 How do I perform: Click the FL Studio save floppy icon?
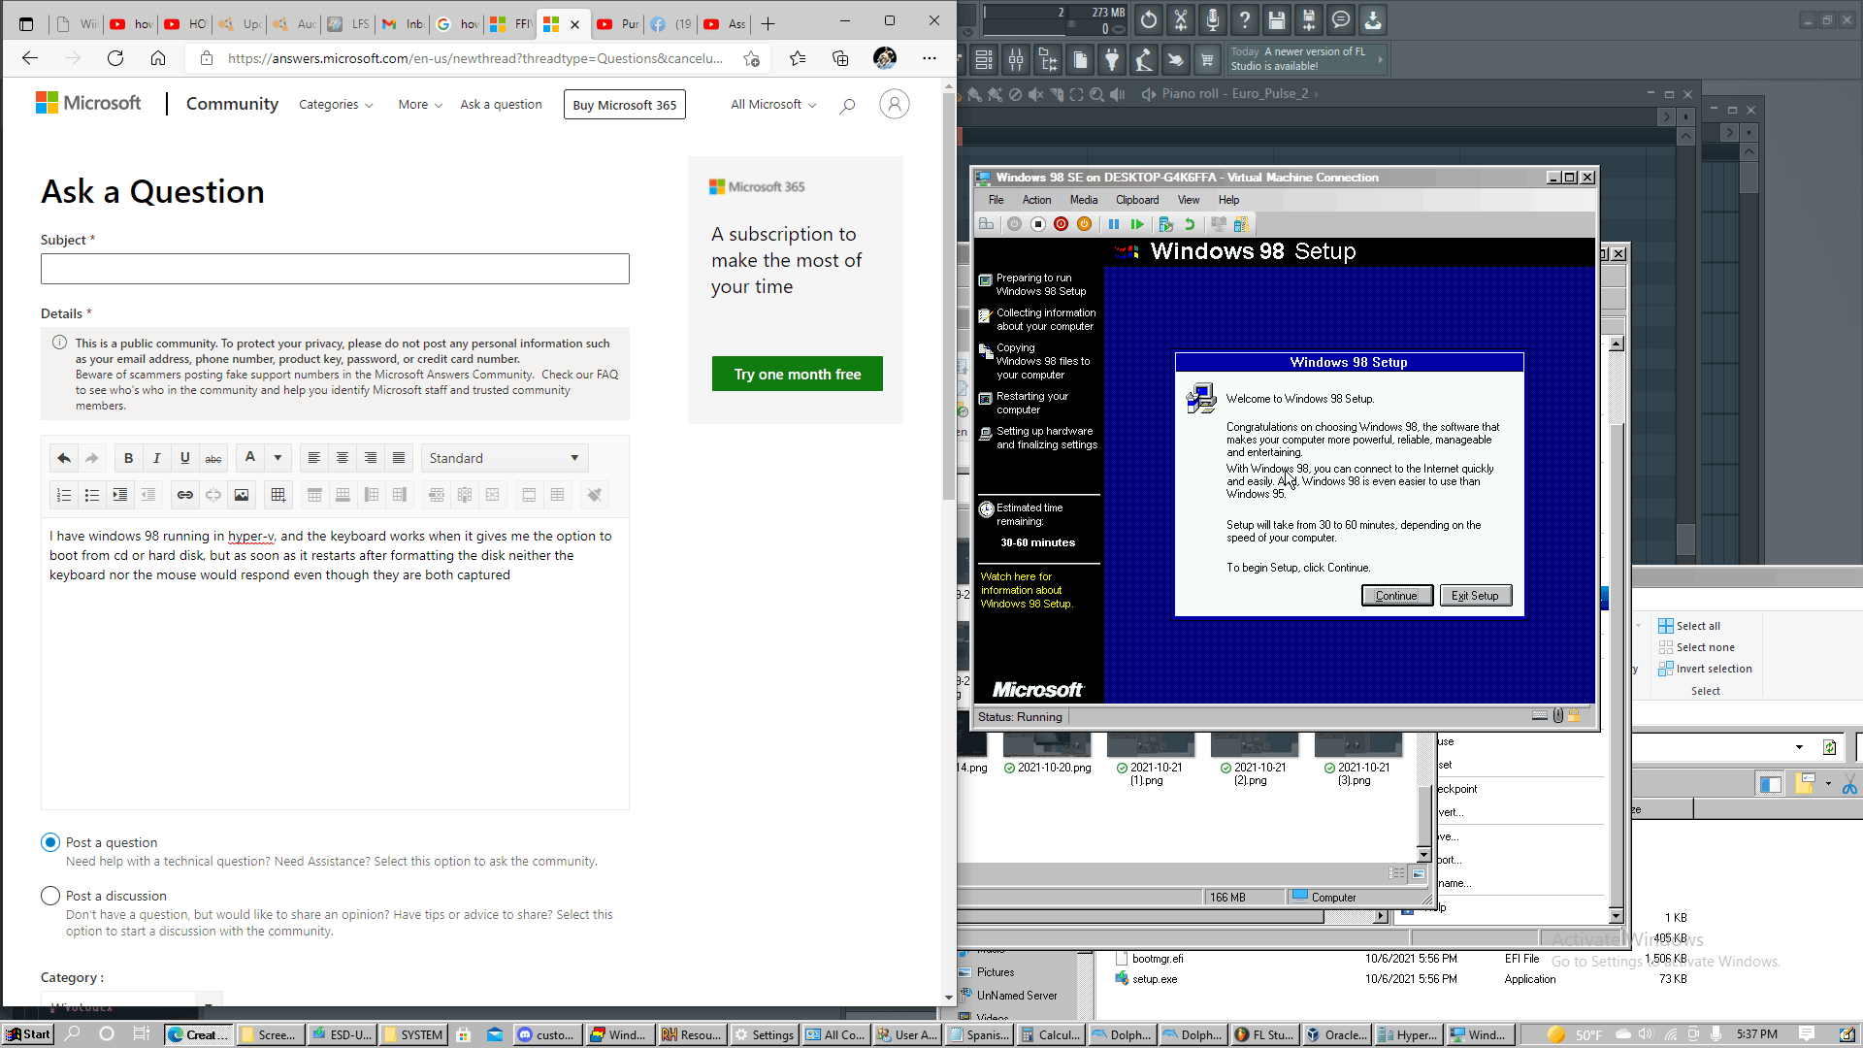coord(1277,19)
